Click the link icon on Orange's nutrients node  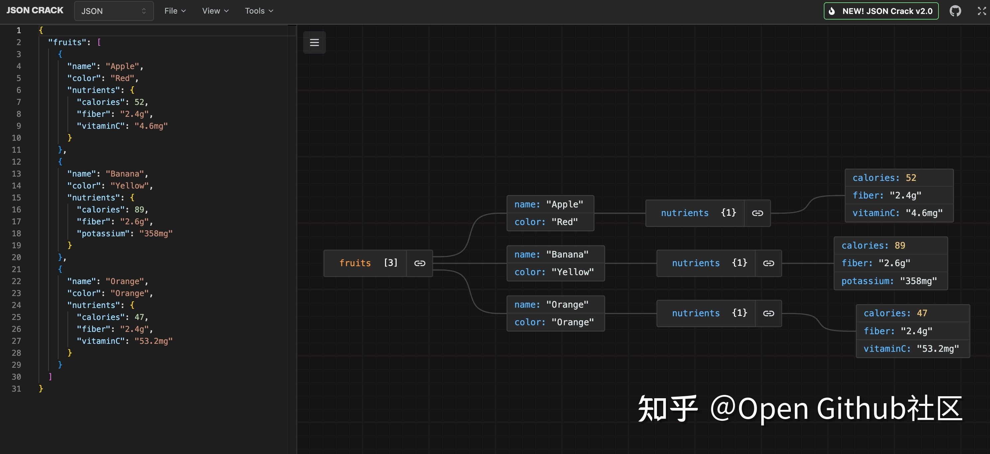pos(769,313)
